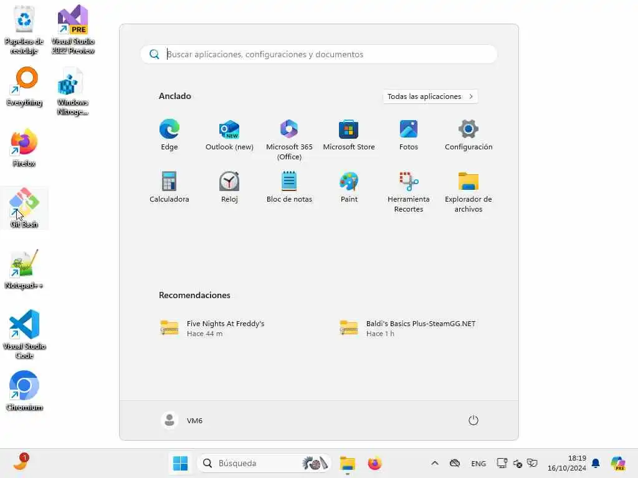Open the VM6 user account menu
The image size is (638, 478).
pyautogui.click(x=182, y=420)
